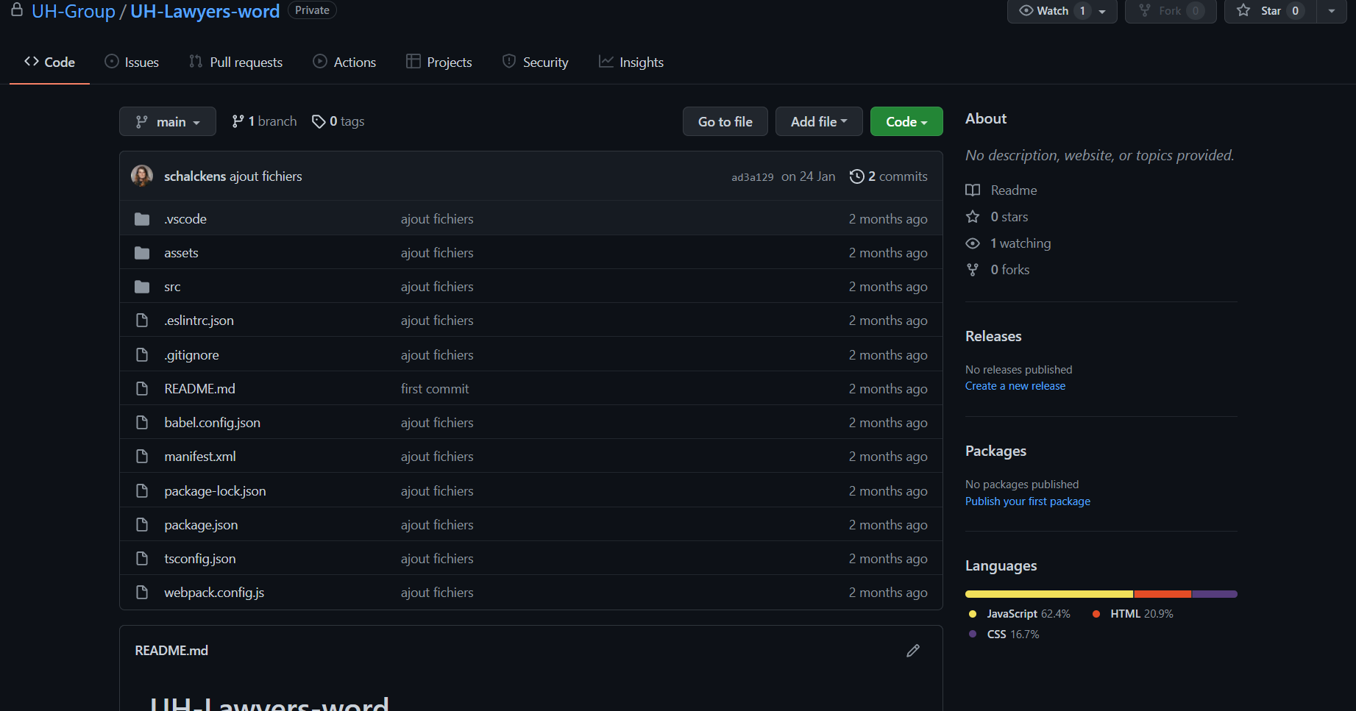Click the CSS 16.7% language entry

point(1004,635)
